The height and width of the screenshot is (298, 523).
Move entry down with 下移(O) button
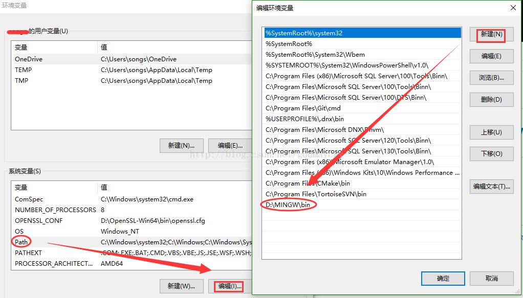[491, 153]
